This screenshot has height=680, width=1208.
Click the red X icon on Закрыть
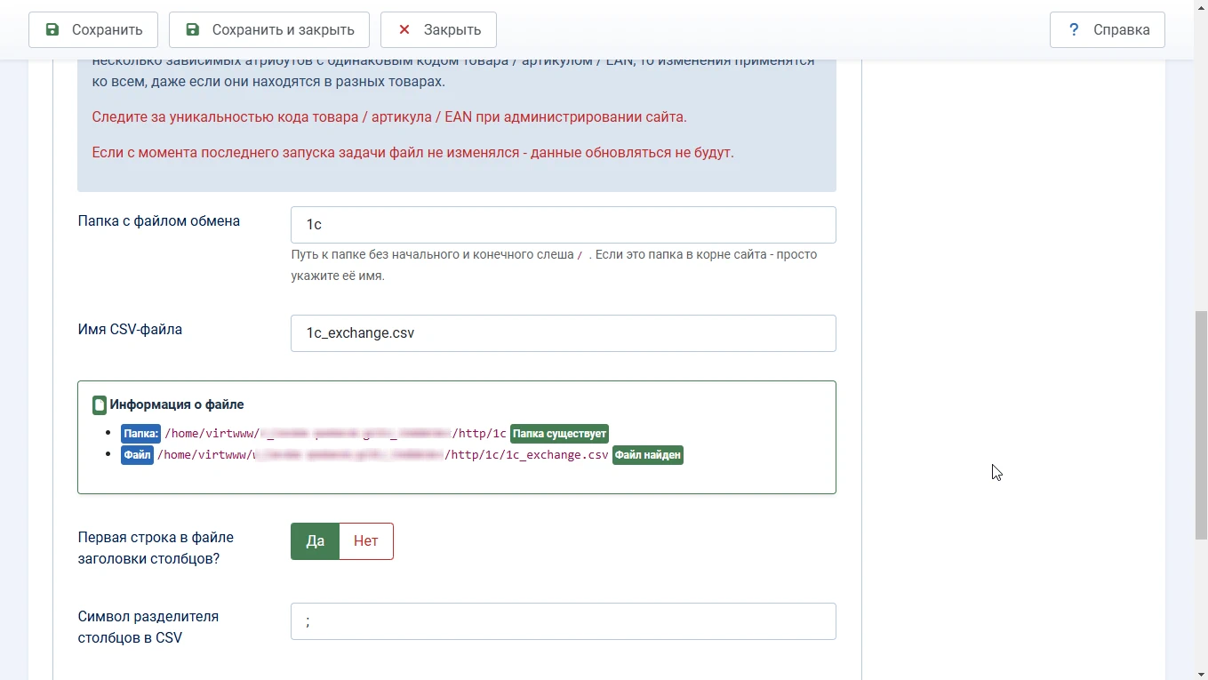(x=404, y=29)
